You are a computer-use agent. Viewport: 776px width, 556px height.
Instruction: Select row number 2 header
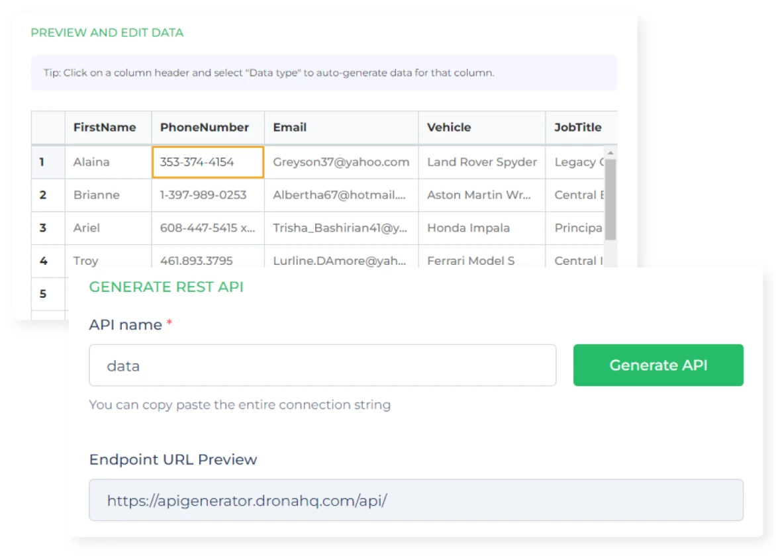48,195
